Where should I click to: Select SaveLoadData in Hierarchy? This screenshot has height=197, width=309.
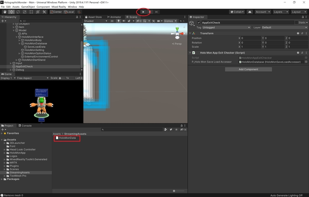36,47
